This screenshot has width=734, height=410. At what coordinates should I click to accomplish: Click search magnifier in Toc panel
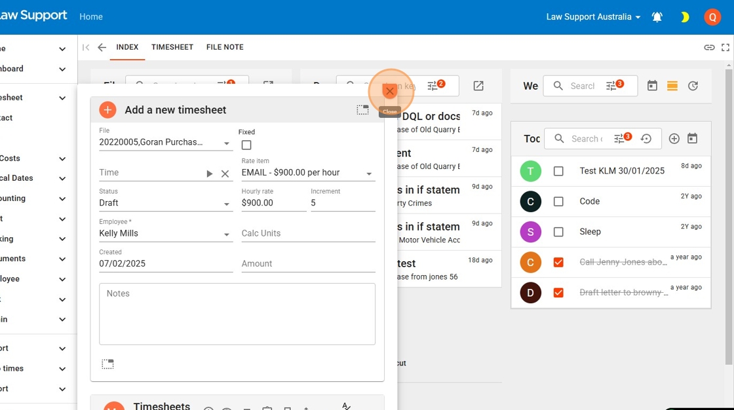559,139
